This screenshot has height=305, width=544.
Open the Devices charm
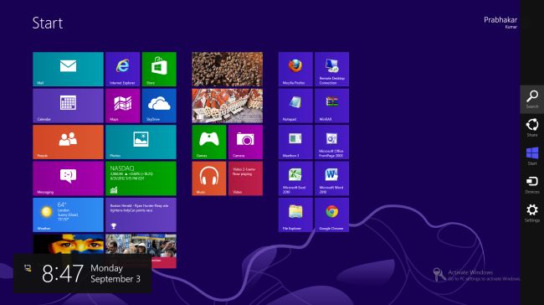[531, 185]
